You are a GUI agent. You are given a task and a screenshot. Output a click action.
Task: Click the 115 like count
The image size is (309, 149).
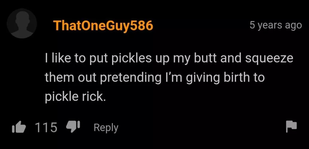click(46, 127)
